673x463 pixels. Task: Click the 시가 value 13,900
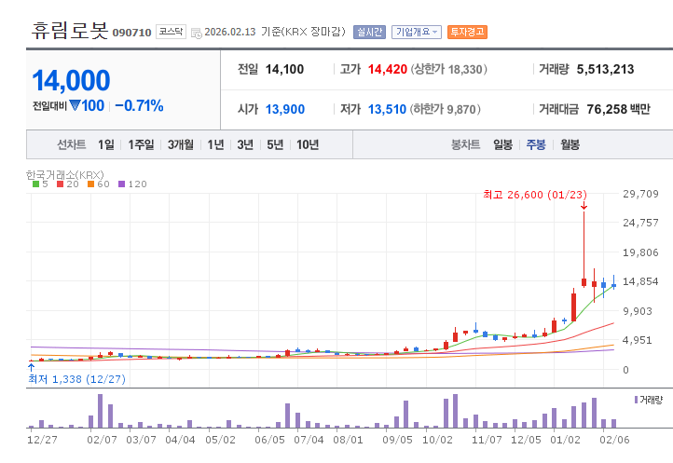coord(285,109)
